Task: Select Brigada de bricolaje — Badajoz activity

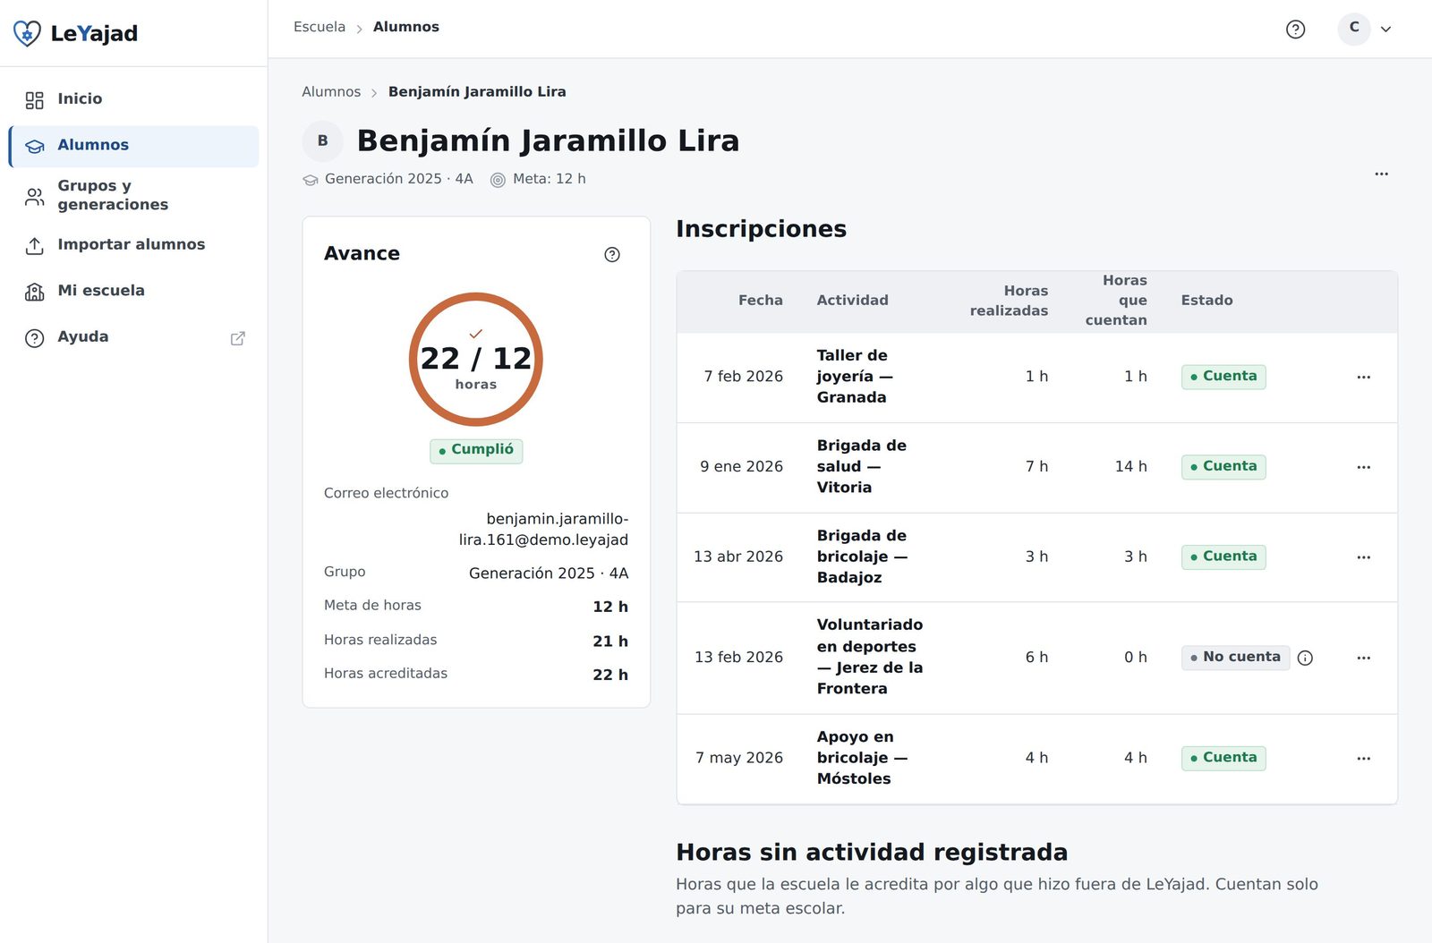Action: click(862, 556)
